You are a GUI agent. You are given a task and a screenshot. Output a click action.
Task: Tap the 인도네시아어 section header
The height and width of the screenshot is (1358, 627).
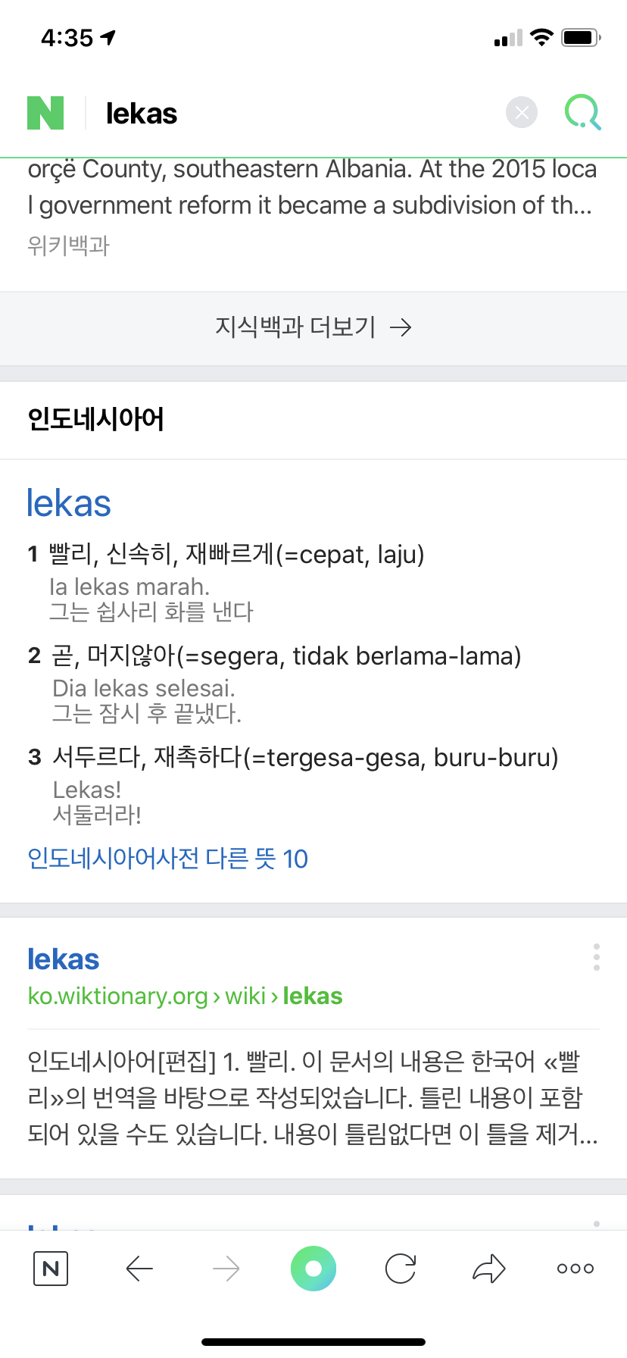click(x=96, y=419)
